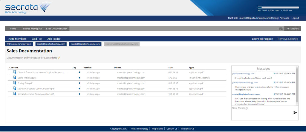Click Version: 5.4.6 in footer
Screen dimensions: 306x132
click(x=188, y=129)
